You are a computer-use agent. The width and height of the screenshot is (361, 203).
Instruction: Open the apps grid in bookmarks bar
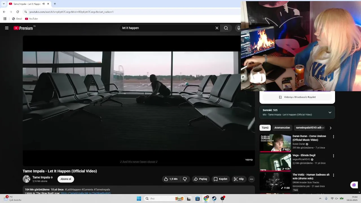pyautogui.click(x=5, y=19)
